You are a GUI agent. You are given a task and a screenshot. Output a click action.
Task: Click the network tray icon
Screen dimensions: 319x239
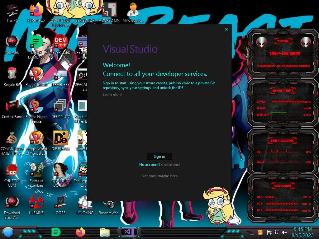277,232
